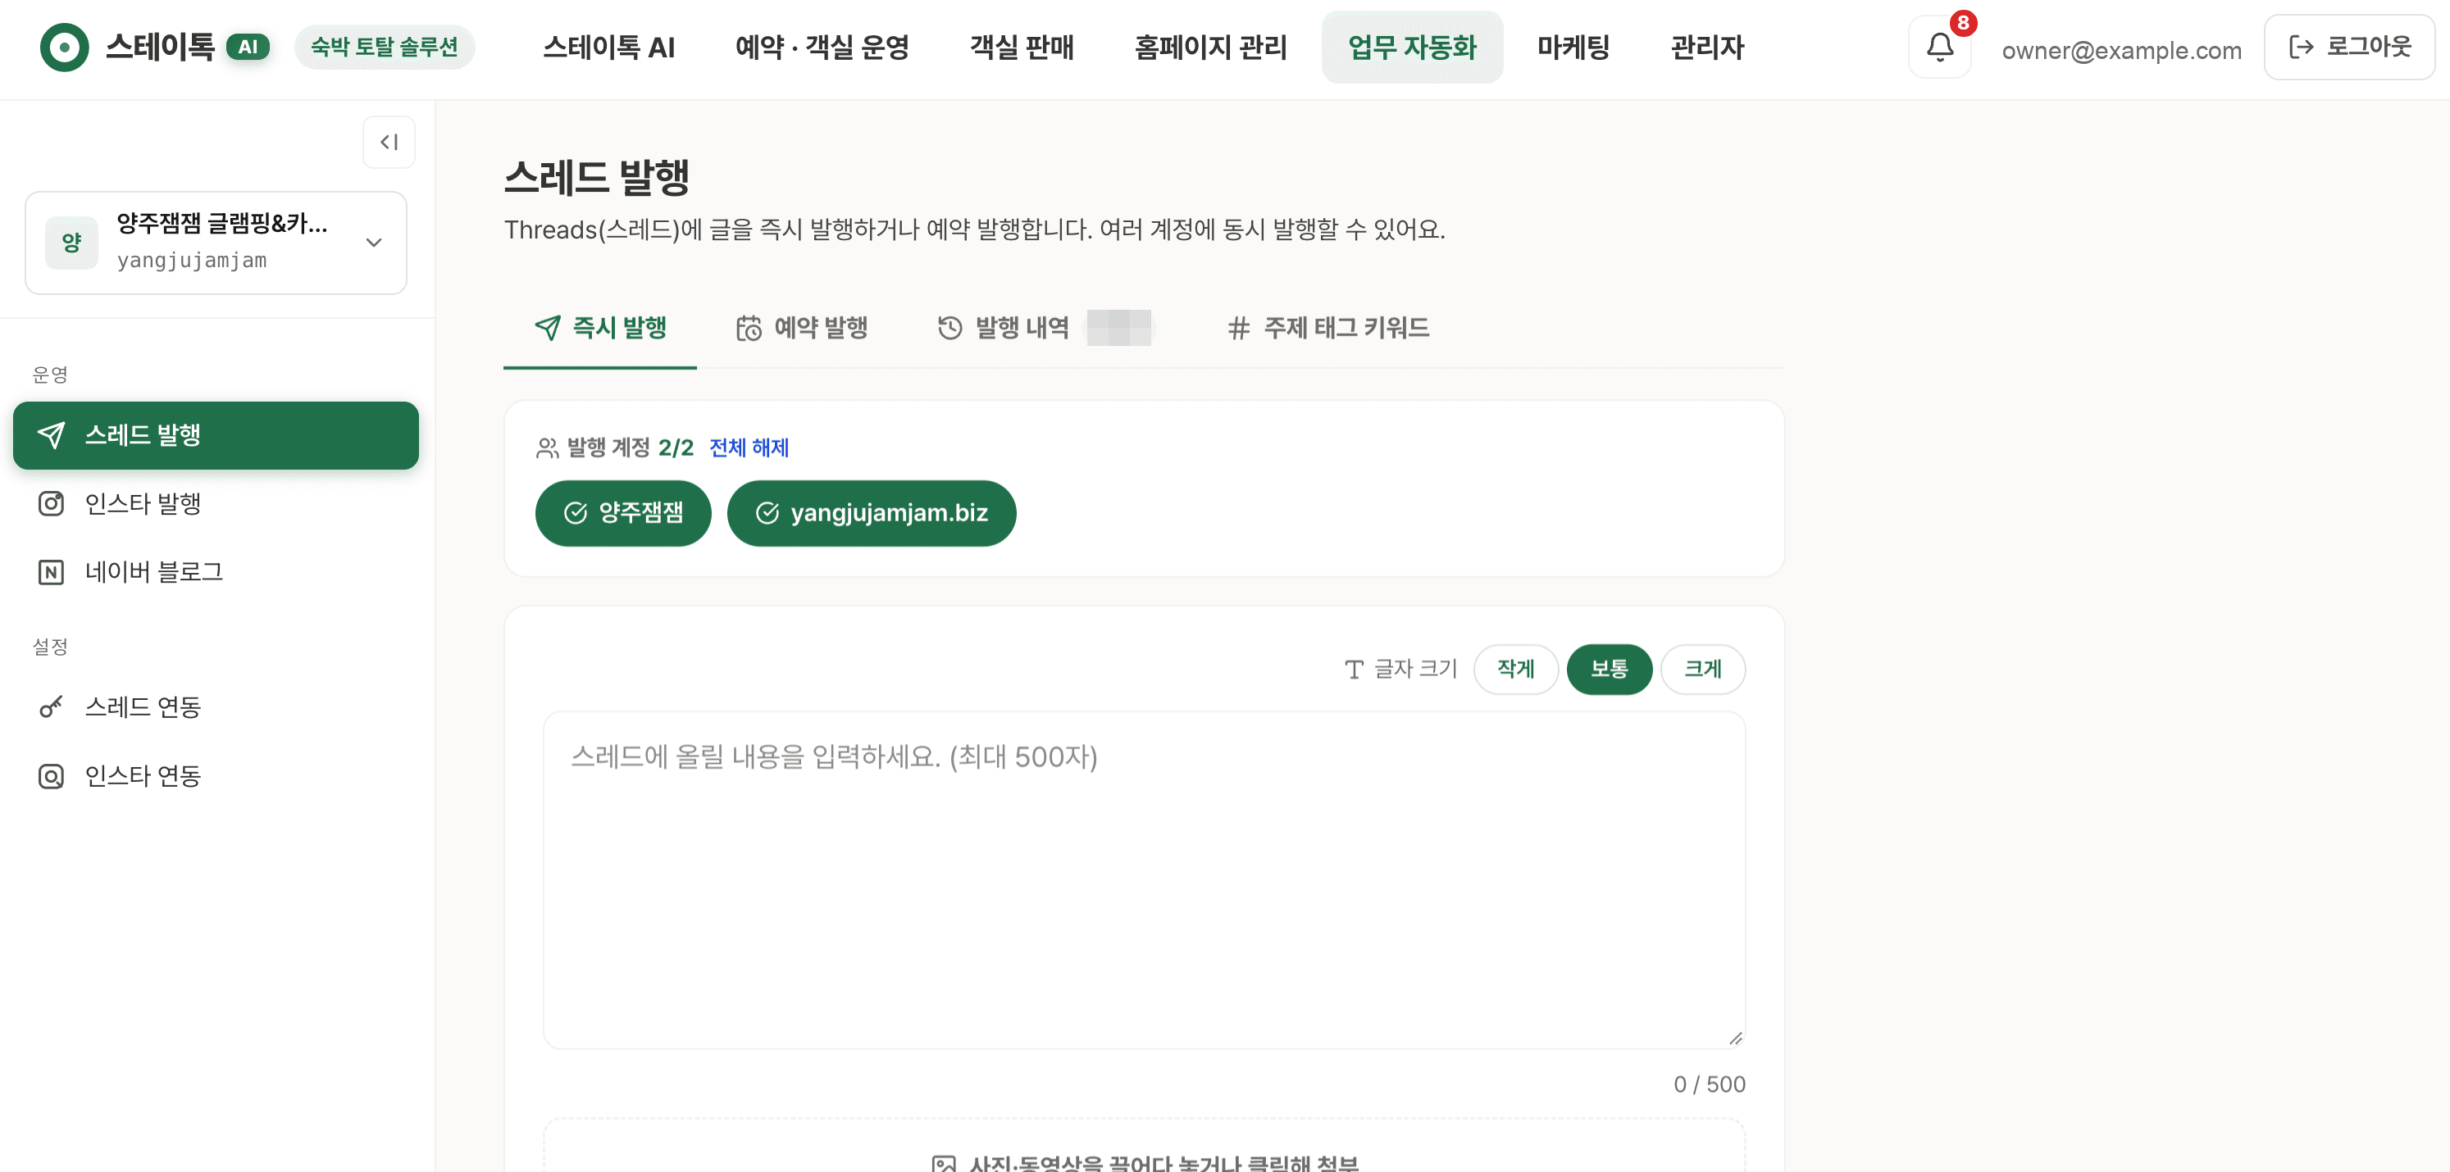Click the 숙박 토탈 솔루션 badge
The width and height of the screenshot is (2450, 1172).
(x=385, y=47)
